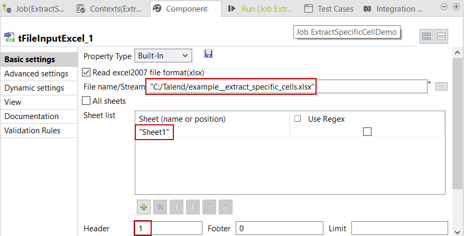Move sheet row up arrow
464x236 pixels.
click(176, 207)
